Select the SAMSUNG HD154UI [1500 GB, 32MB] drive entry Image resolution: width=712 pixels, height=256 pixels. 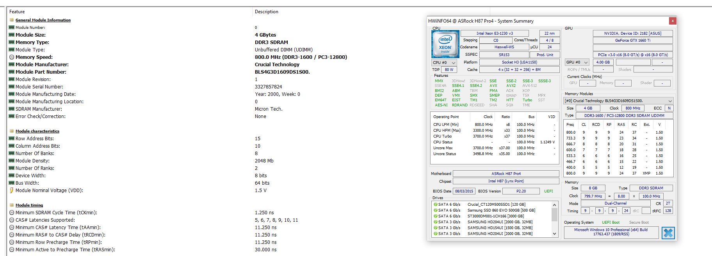click(500, 228)
